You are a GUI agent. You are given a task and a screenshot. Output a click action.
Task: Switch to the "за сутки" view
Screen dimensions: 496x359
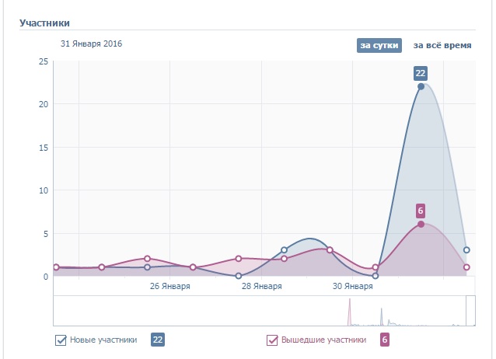click(378, 45)
